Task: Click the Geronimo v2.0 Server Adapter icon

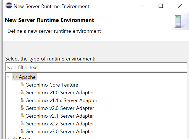Action: (x=22, y=108)
